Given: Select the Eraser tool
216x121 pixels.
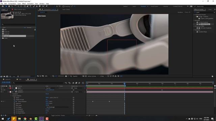Looking at the screenshot, I should tap(40, 6).
